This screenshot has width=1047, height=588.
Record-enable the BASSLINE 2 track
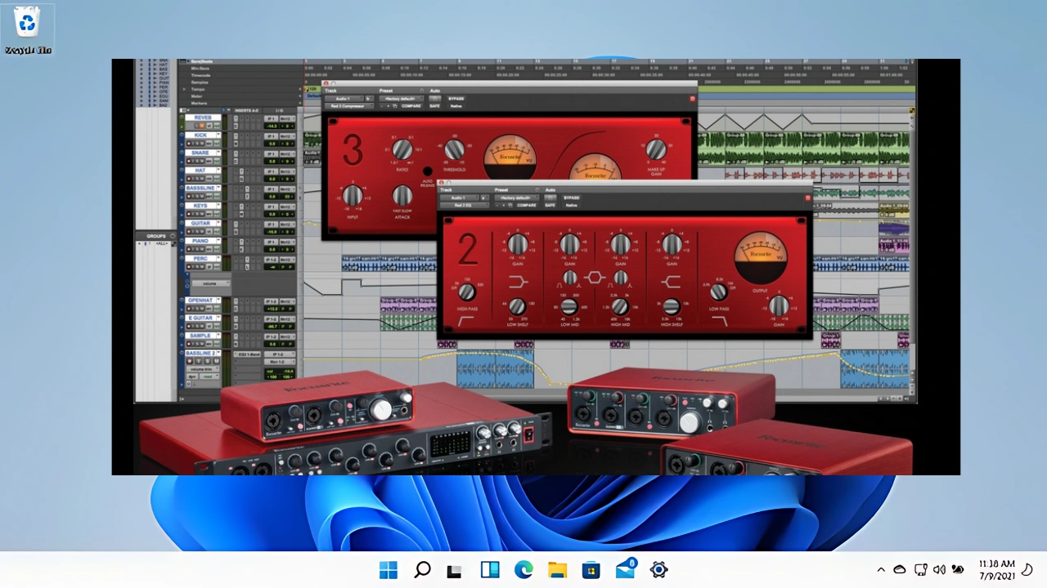[x=189, y=361]
